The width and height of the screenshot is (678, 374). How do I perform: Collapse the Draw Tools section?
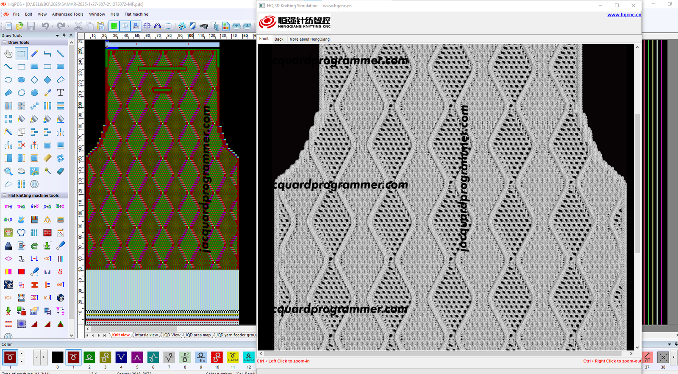coord(5,42)
